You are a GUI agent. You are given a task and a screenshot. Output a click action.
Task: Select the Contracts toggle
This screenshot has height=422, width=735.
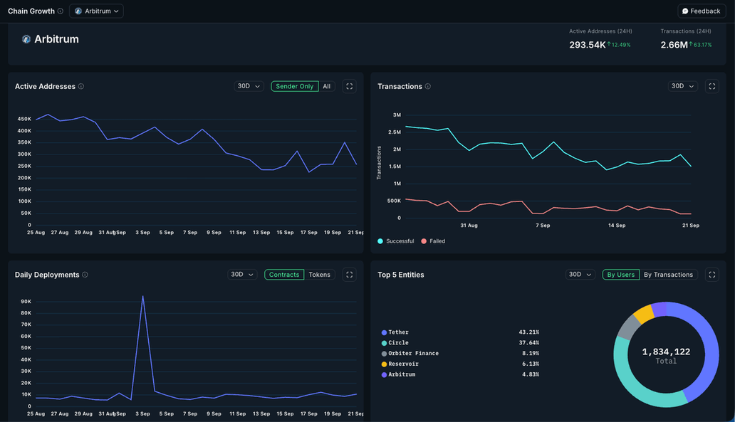284,275
